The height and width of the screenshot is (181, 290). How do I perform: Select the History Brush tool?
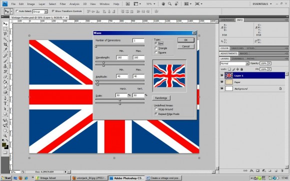click(5, 71)
